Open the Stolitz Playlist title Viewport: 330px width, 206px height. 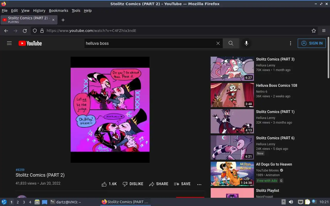267,191
